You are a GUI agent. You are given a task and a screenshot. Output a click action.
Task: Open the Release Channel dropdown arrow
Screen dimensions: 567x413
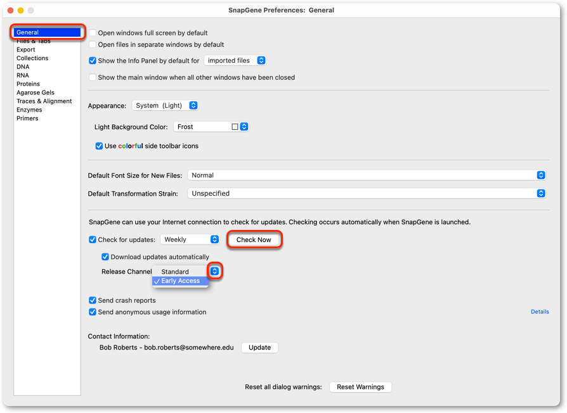tap(215, 271)
